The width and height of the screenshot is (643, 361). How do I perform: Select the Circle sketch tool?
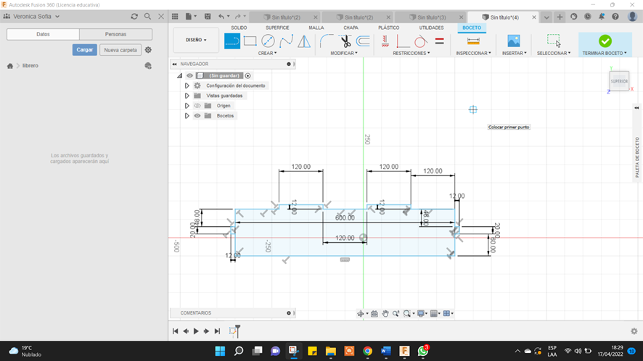coord(268,41)
